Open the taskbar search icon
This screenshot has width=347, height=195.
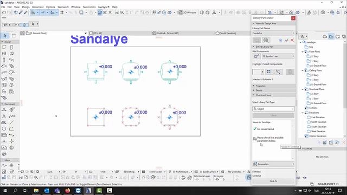coord(15,191)
